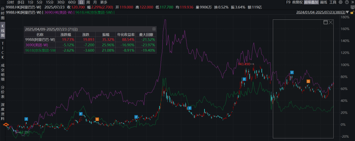
Task: Maximize the interval selection box
Action: (325, 22)
